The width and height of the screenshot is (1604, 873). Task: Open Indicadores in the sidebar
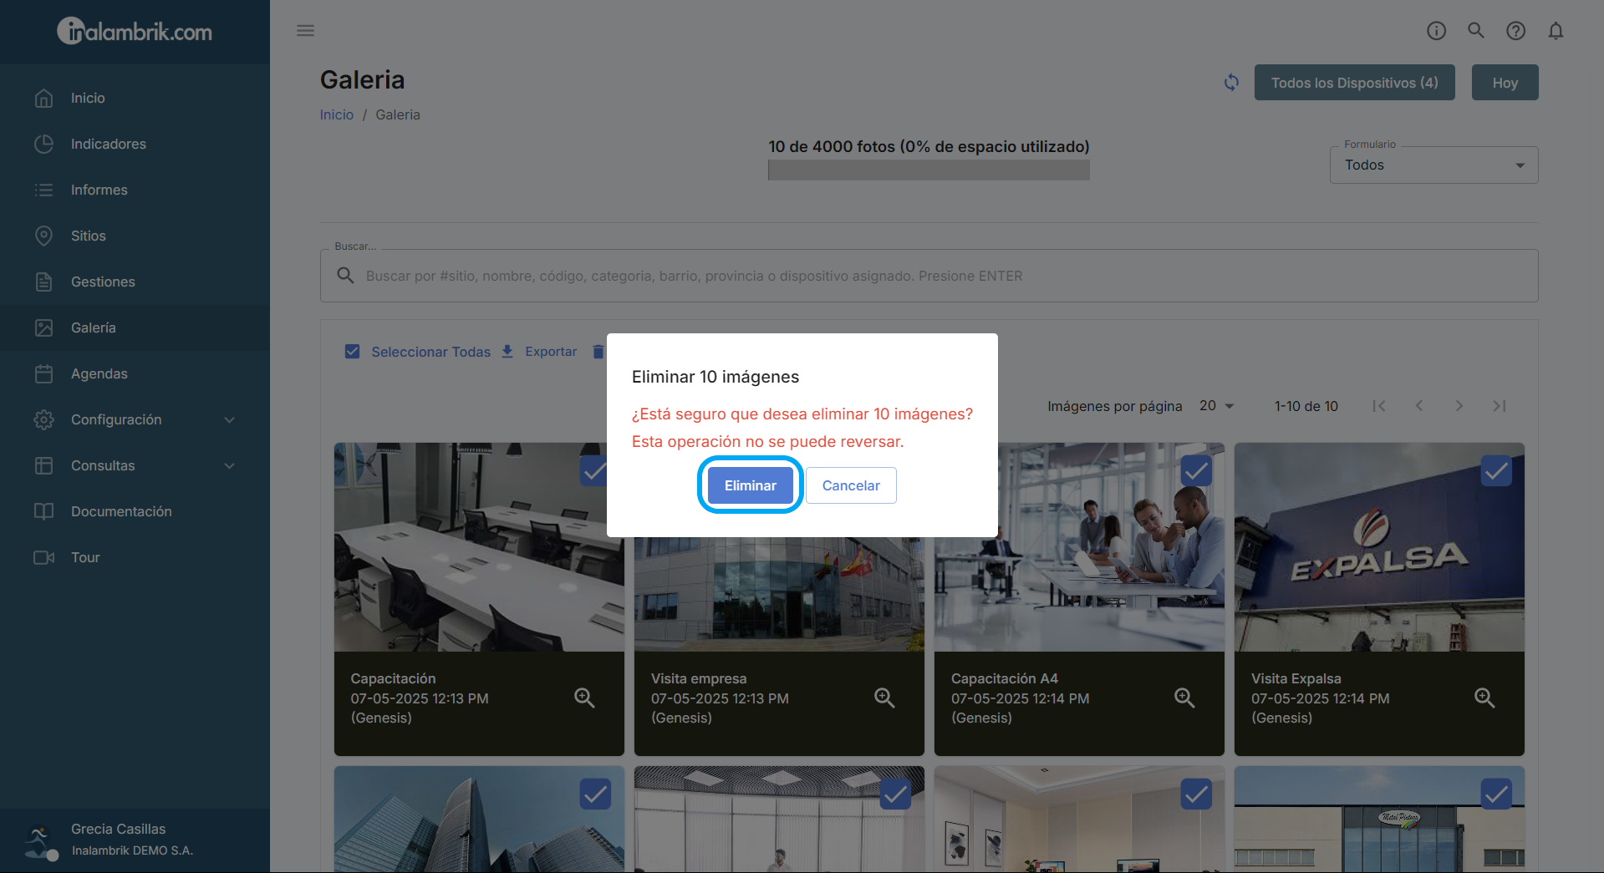pyautogui.click(x=135, y=144)
